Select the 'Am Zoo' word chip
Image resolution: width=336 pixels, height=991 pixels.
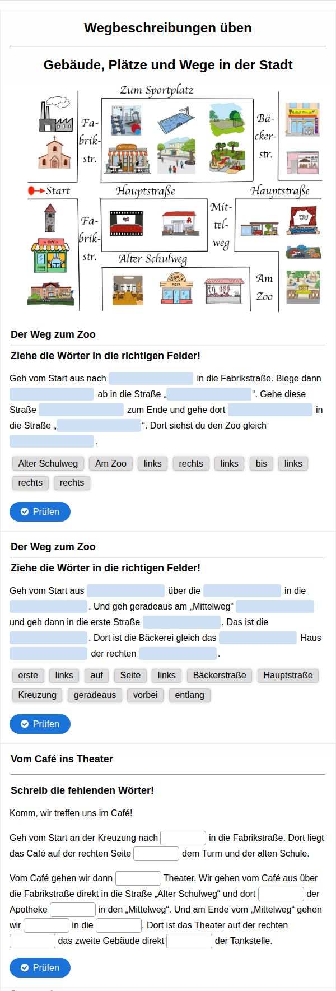coord(111,464)
